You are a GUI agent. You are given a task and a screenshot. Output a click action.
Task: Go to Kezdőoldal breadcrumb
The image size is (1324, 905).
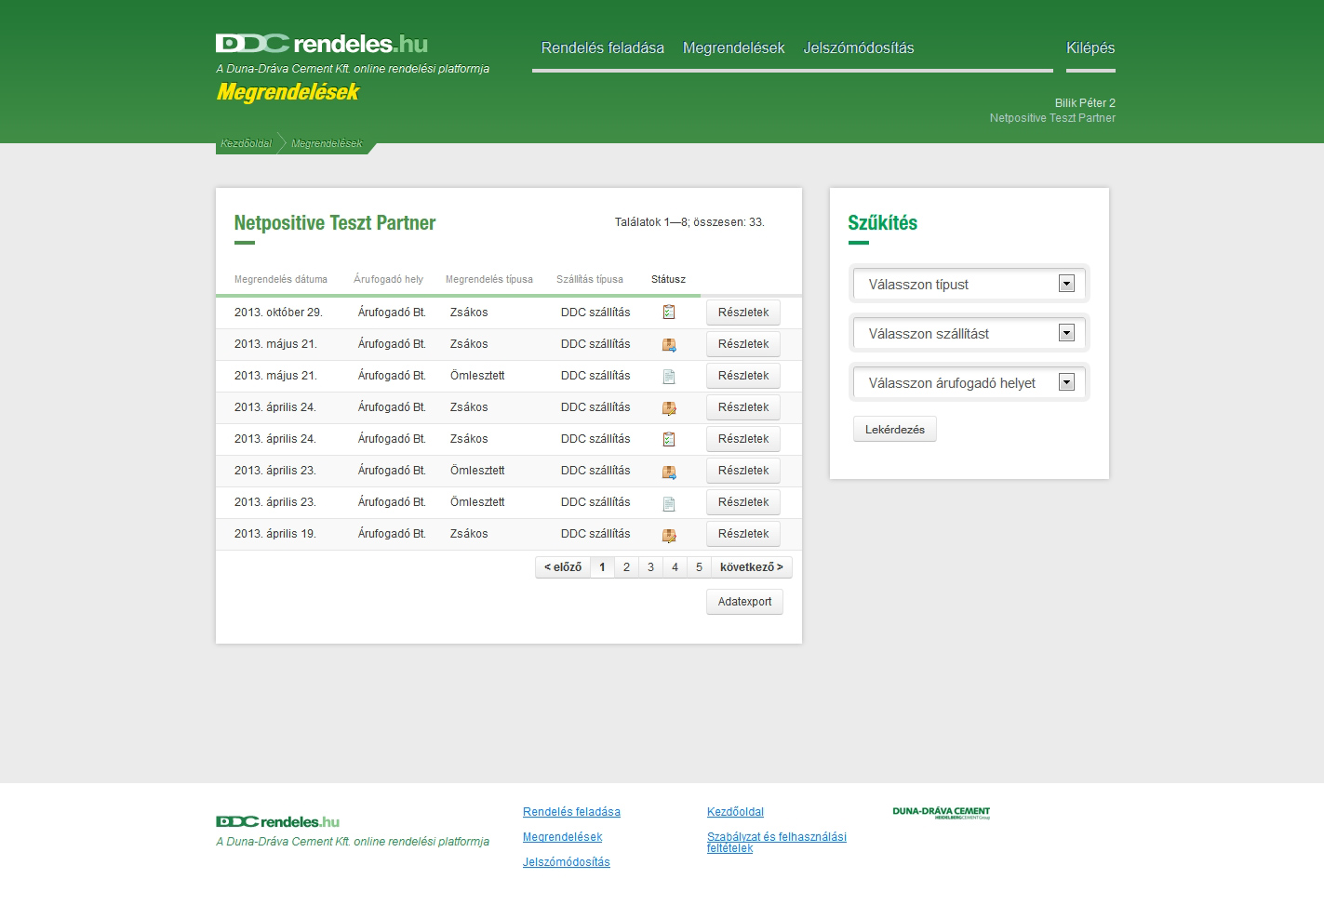pyautogui.click(x=247, y=143)
